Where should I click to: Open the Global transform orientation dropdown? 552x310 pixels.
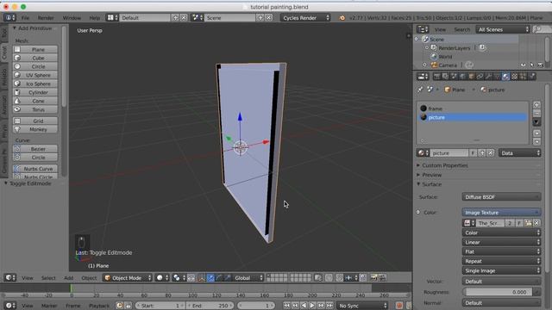tap(248, 278)
